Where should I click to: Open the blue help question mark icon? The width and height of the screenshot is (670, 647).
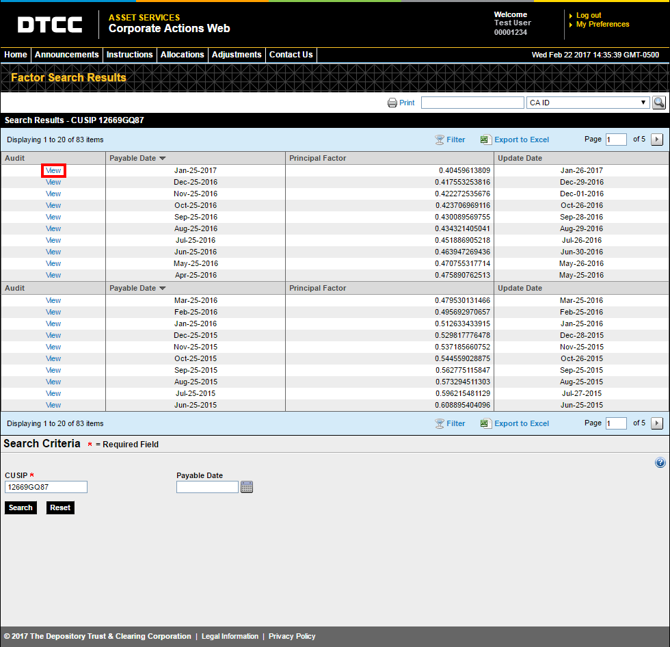pos(660,462)
